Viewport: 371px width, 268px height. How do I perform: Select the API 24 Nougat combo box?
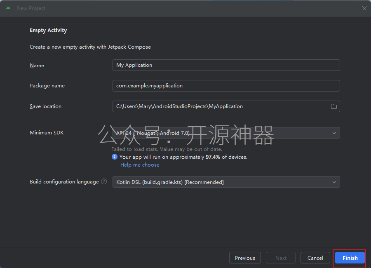pyautogui.click(x=226, y=133)
